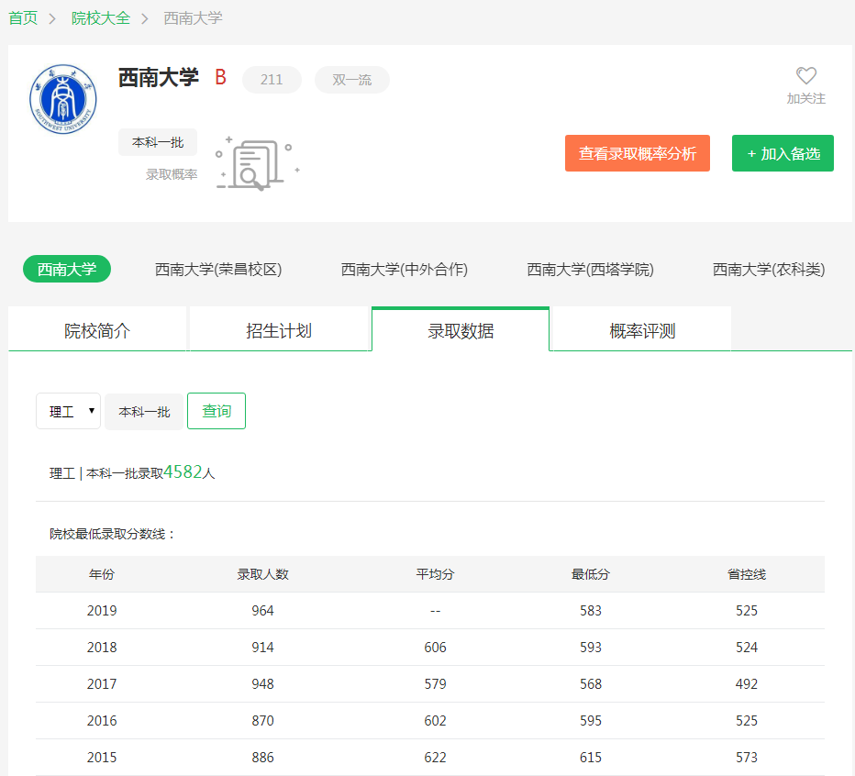Image resolution: width=855 pixels, height=776 pixels.
Task: Click 602 average score for 2016
Action: [x=435, y=720]
